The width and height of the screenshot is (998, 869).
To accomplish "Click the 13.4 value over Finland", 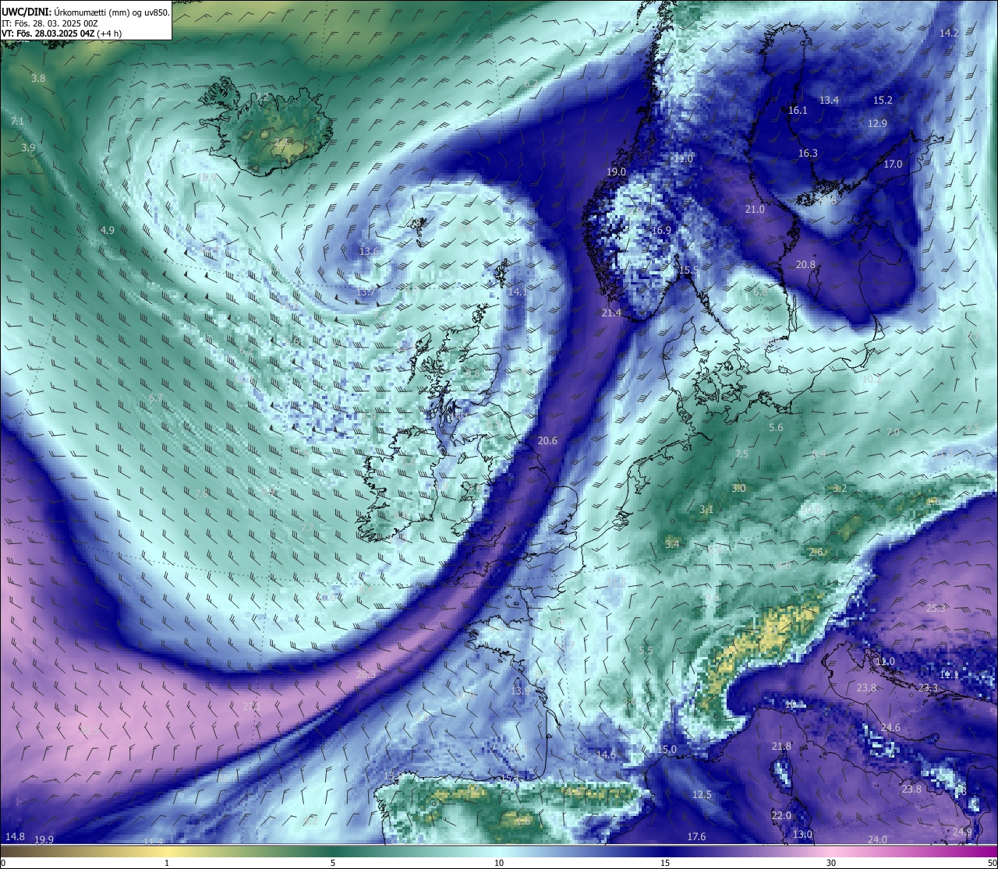I will pyautogui.click(x=829, y=101).
